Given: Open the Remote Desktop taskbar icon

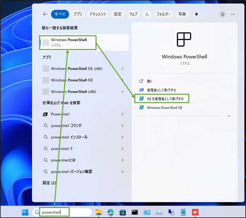Looking at the screenshot, I should tap(171, 212).
